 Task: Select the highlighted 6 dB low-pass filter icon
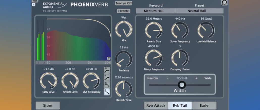[107, 92]
